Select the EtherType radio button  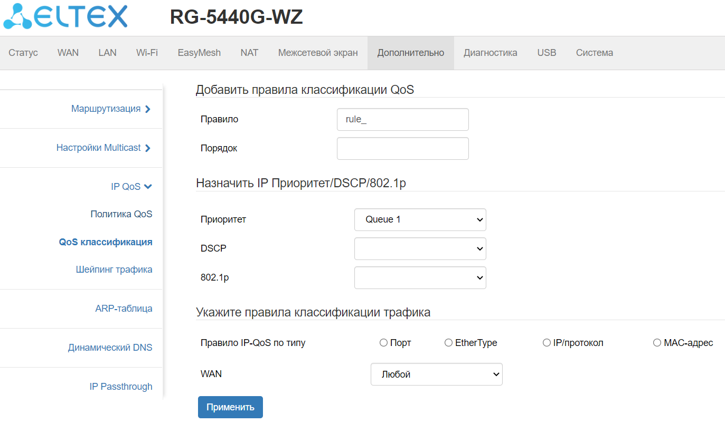coord(449,343)
